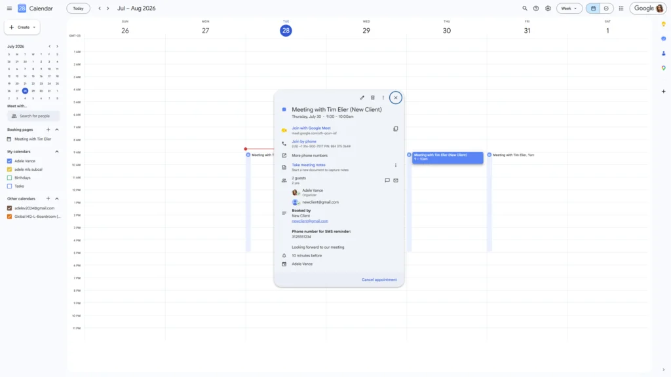Open newclient@gmail.com link under Booked by
Viewport: 671px width, 377px height.
pyautogui.click(x=310, y=221)
